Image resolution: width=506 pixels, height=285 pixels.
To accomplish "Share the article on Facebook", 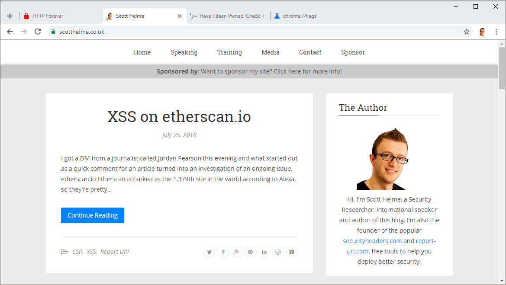I will point(223,251).
